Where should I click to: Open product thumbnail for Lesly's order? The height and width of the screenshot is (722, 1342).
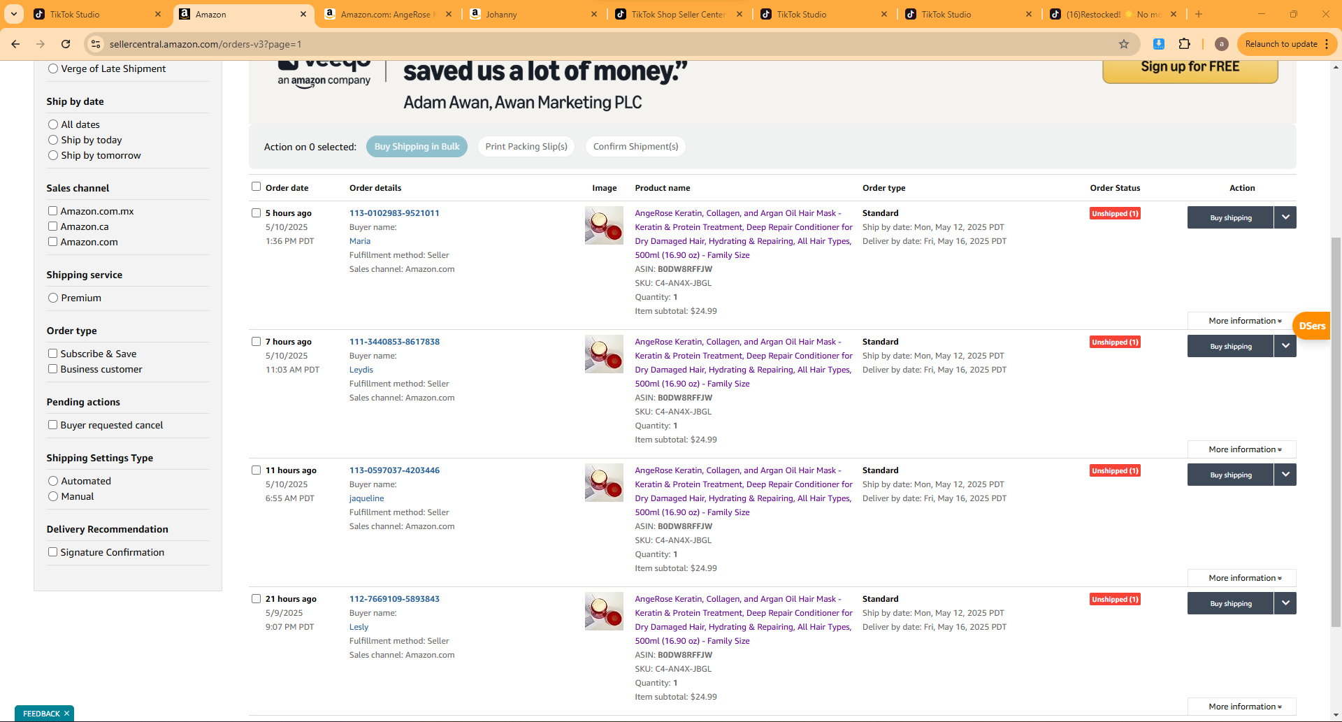604,611
